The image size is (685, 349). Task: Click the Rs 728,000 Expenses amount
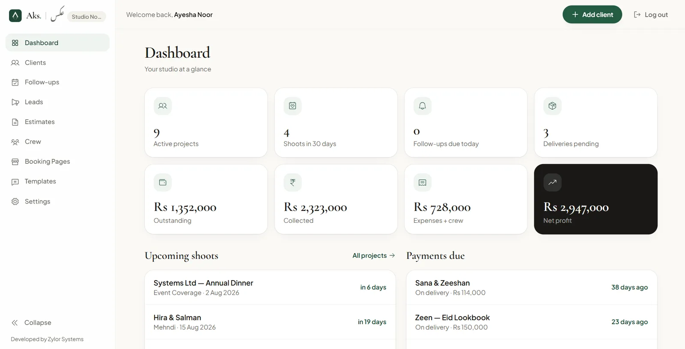click(442, 207)
